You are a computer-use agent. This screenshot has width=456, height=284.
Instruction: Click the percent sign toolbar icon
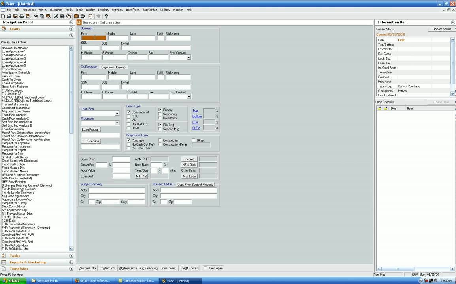[56, 16]
